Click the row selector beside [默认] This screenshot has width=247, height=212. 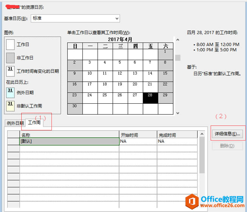click(x=14, y=141)
